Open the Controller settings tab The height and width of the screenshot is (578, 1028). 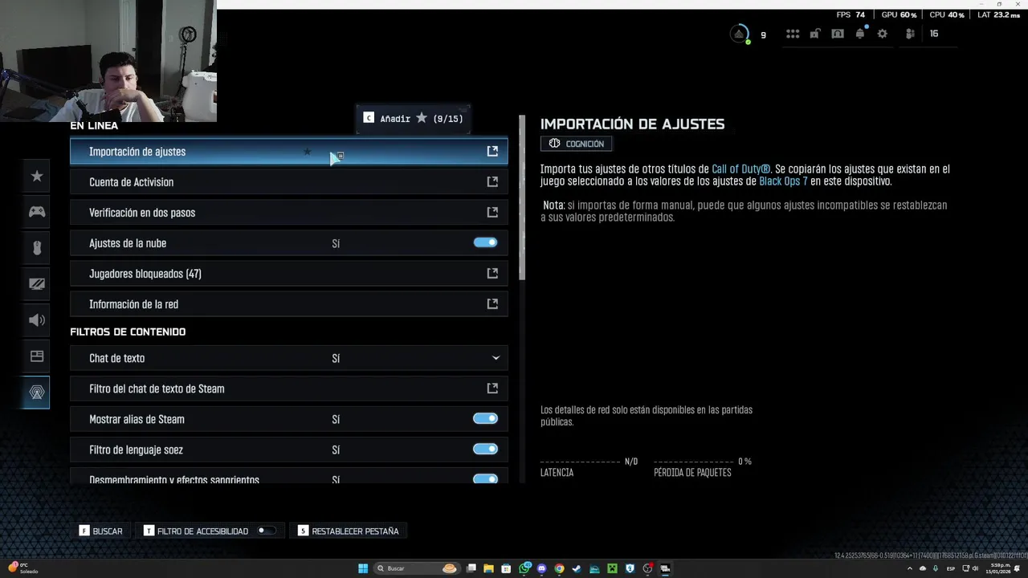(36, 212)
